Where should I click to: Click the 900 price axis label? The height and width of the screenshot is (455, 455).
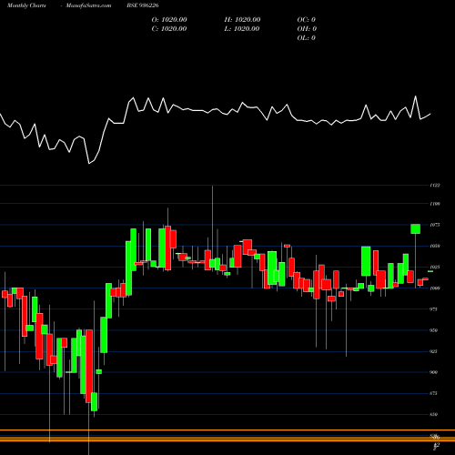pos(434,372)
